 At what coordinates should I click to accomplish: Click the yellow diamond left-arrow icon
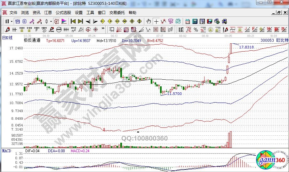(102, 21)
